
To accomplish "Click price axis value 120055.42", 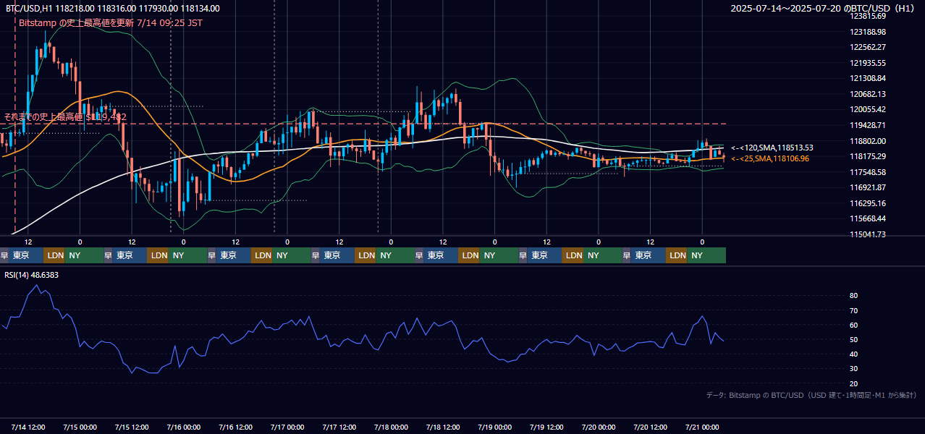I will [868, 109].
